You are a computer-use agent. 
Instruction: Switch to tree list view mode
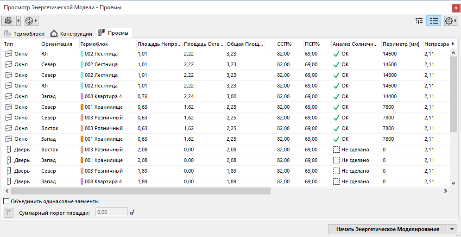[419, 21]
